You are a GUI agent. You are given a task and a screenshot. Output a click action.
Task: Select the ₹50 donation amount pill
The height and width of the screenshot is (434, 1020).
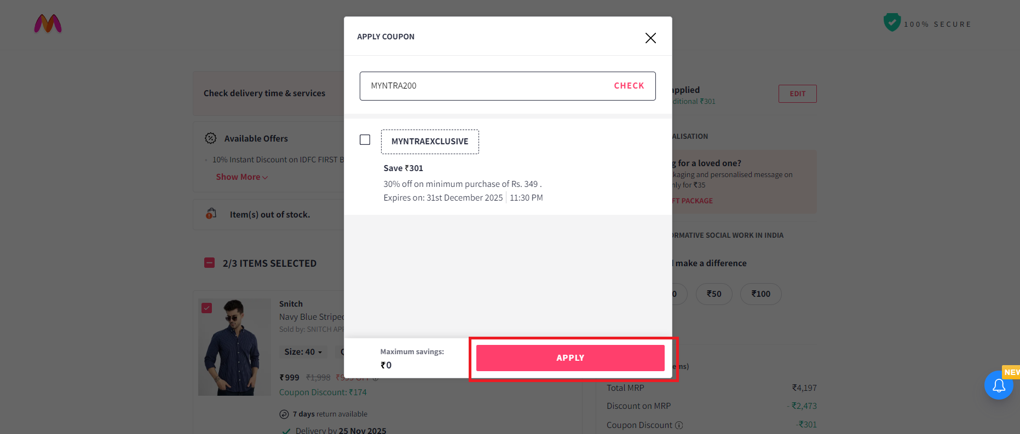(x=713, y=294)
